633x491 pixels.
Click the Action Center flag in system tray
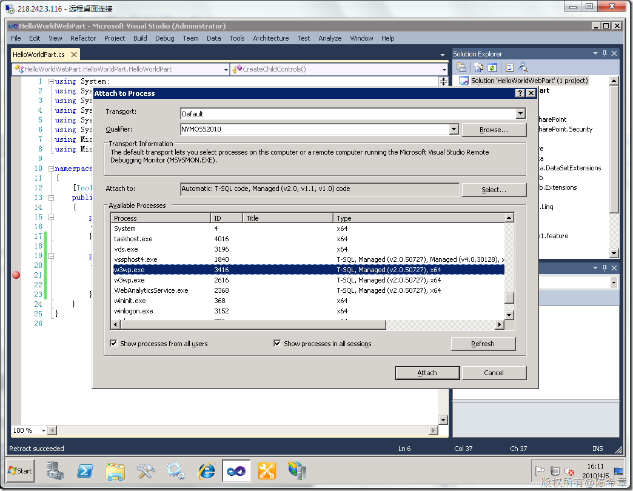click(x=540, y=471)
